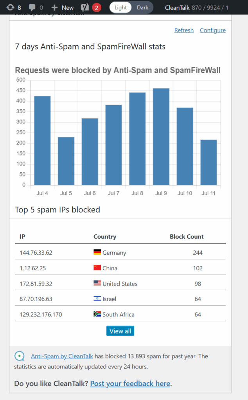Click the Jul 9 bar in chart
Screen dimensions: 248x400
(161, 137)
